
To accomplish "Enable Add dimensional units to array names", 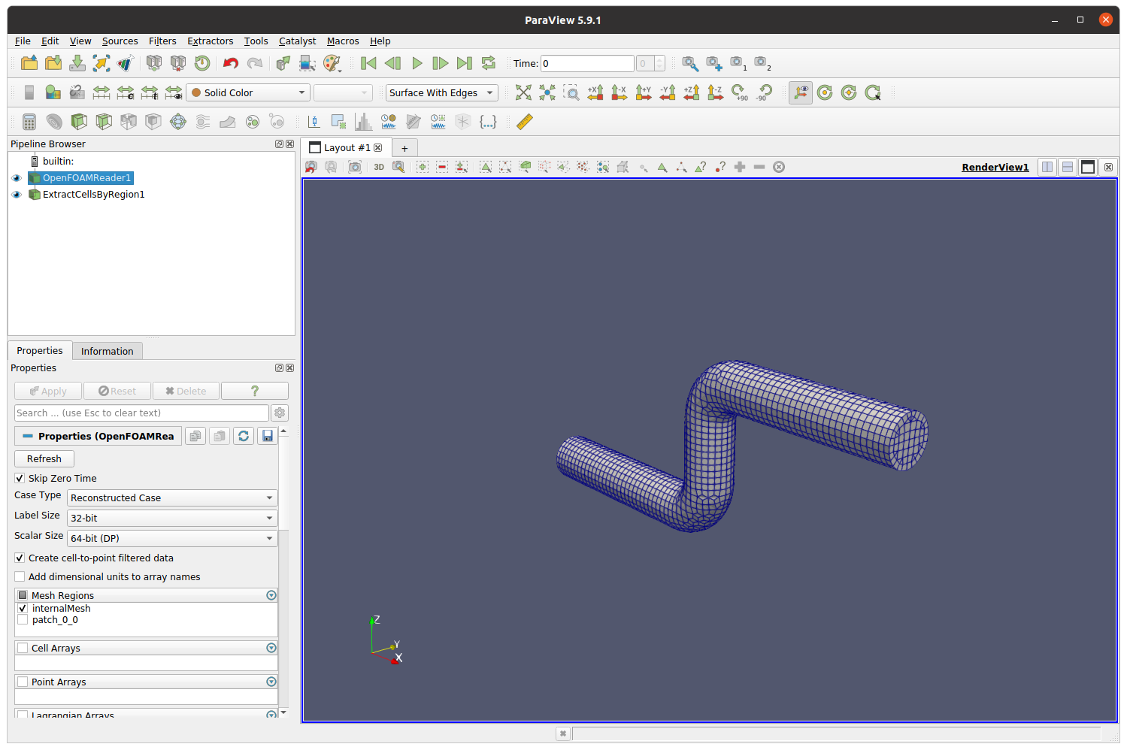I will coord(20,576).
